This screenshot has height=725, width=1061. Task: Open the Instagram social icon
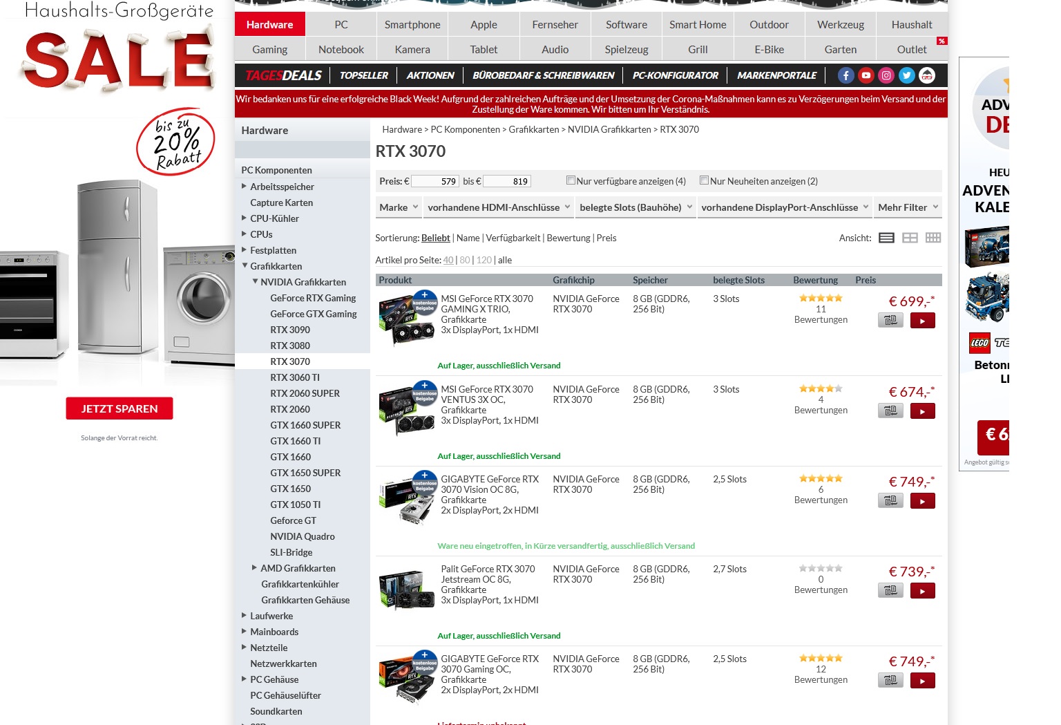886,75
